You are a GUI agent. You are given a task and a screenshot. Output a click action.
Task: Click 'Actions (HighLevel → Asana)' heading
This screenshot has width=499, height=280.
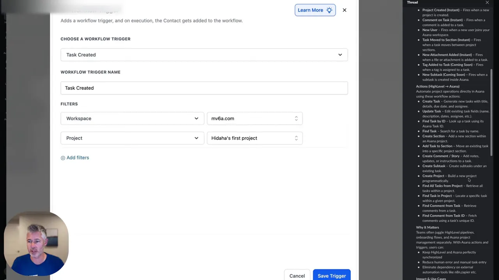tap(438, 86)
